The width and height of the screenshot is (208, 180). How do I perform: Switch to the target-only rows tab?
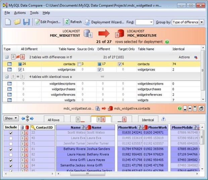click(122, 119)
